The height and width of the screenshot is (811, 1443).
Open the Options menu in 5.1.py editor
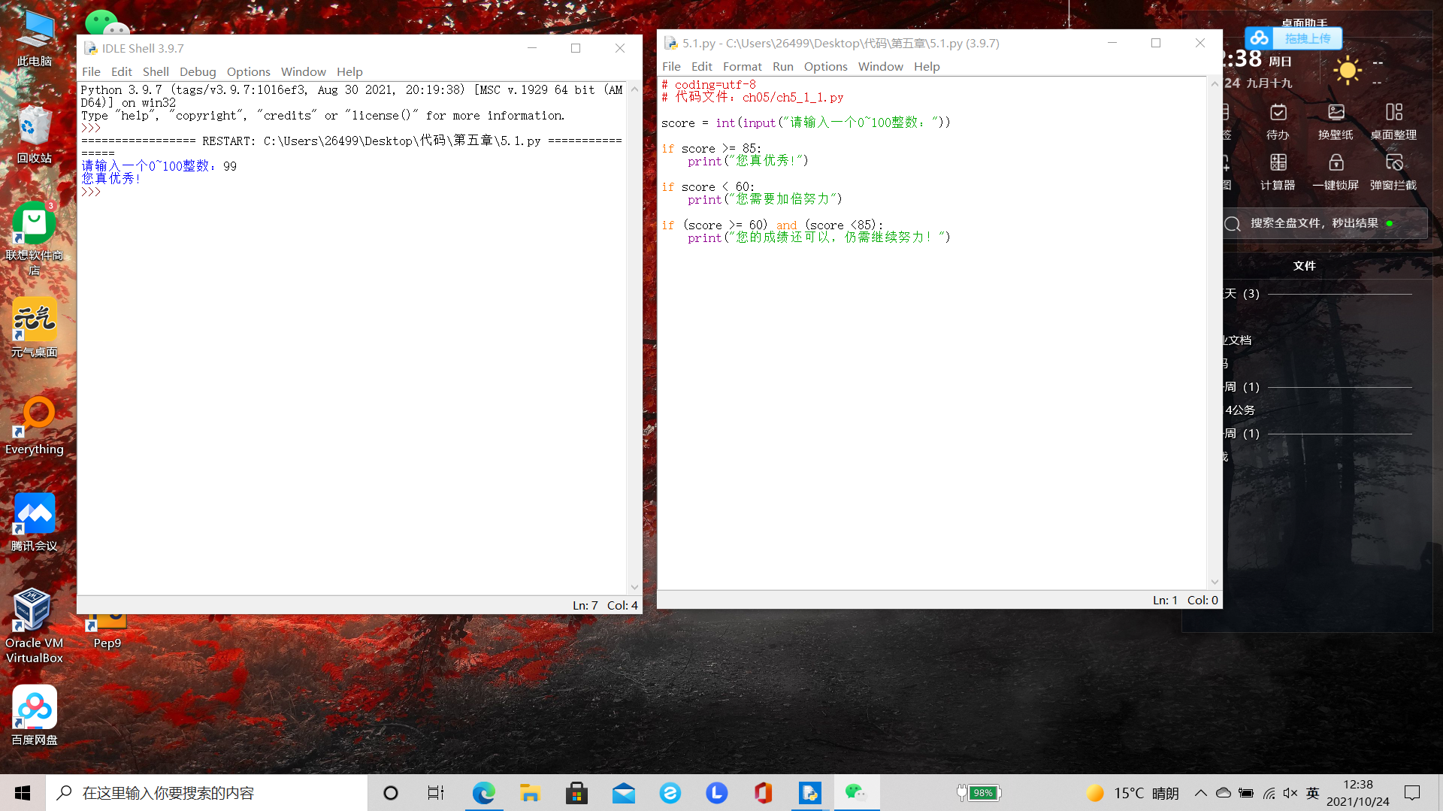pos(825,66)
